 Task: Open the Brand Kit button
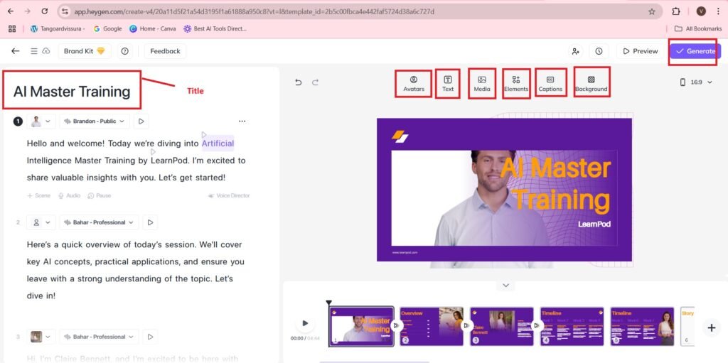click(85, 51)
